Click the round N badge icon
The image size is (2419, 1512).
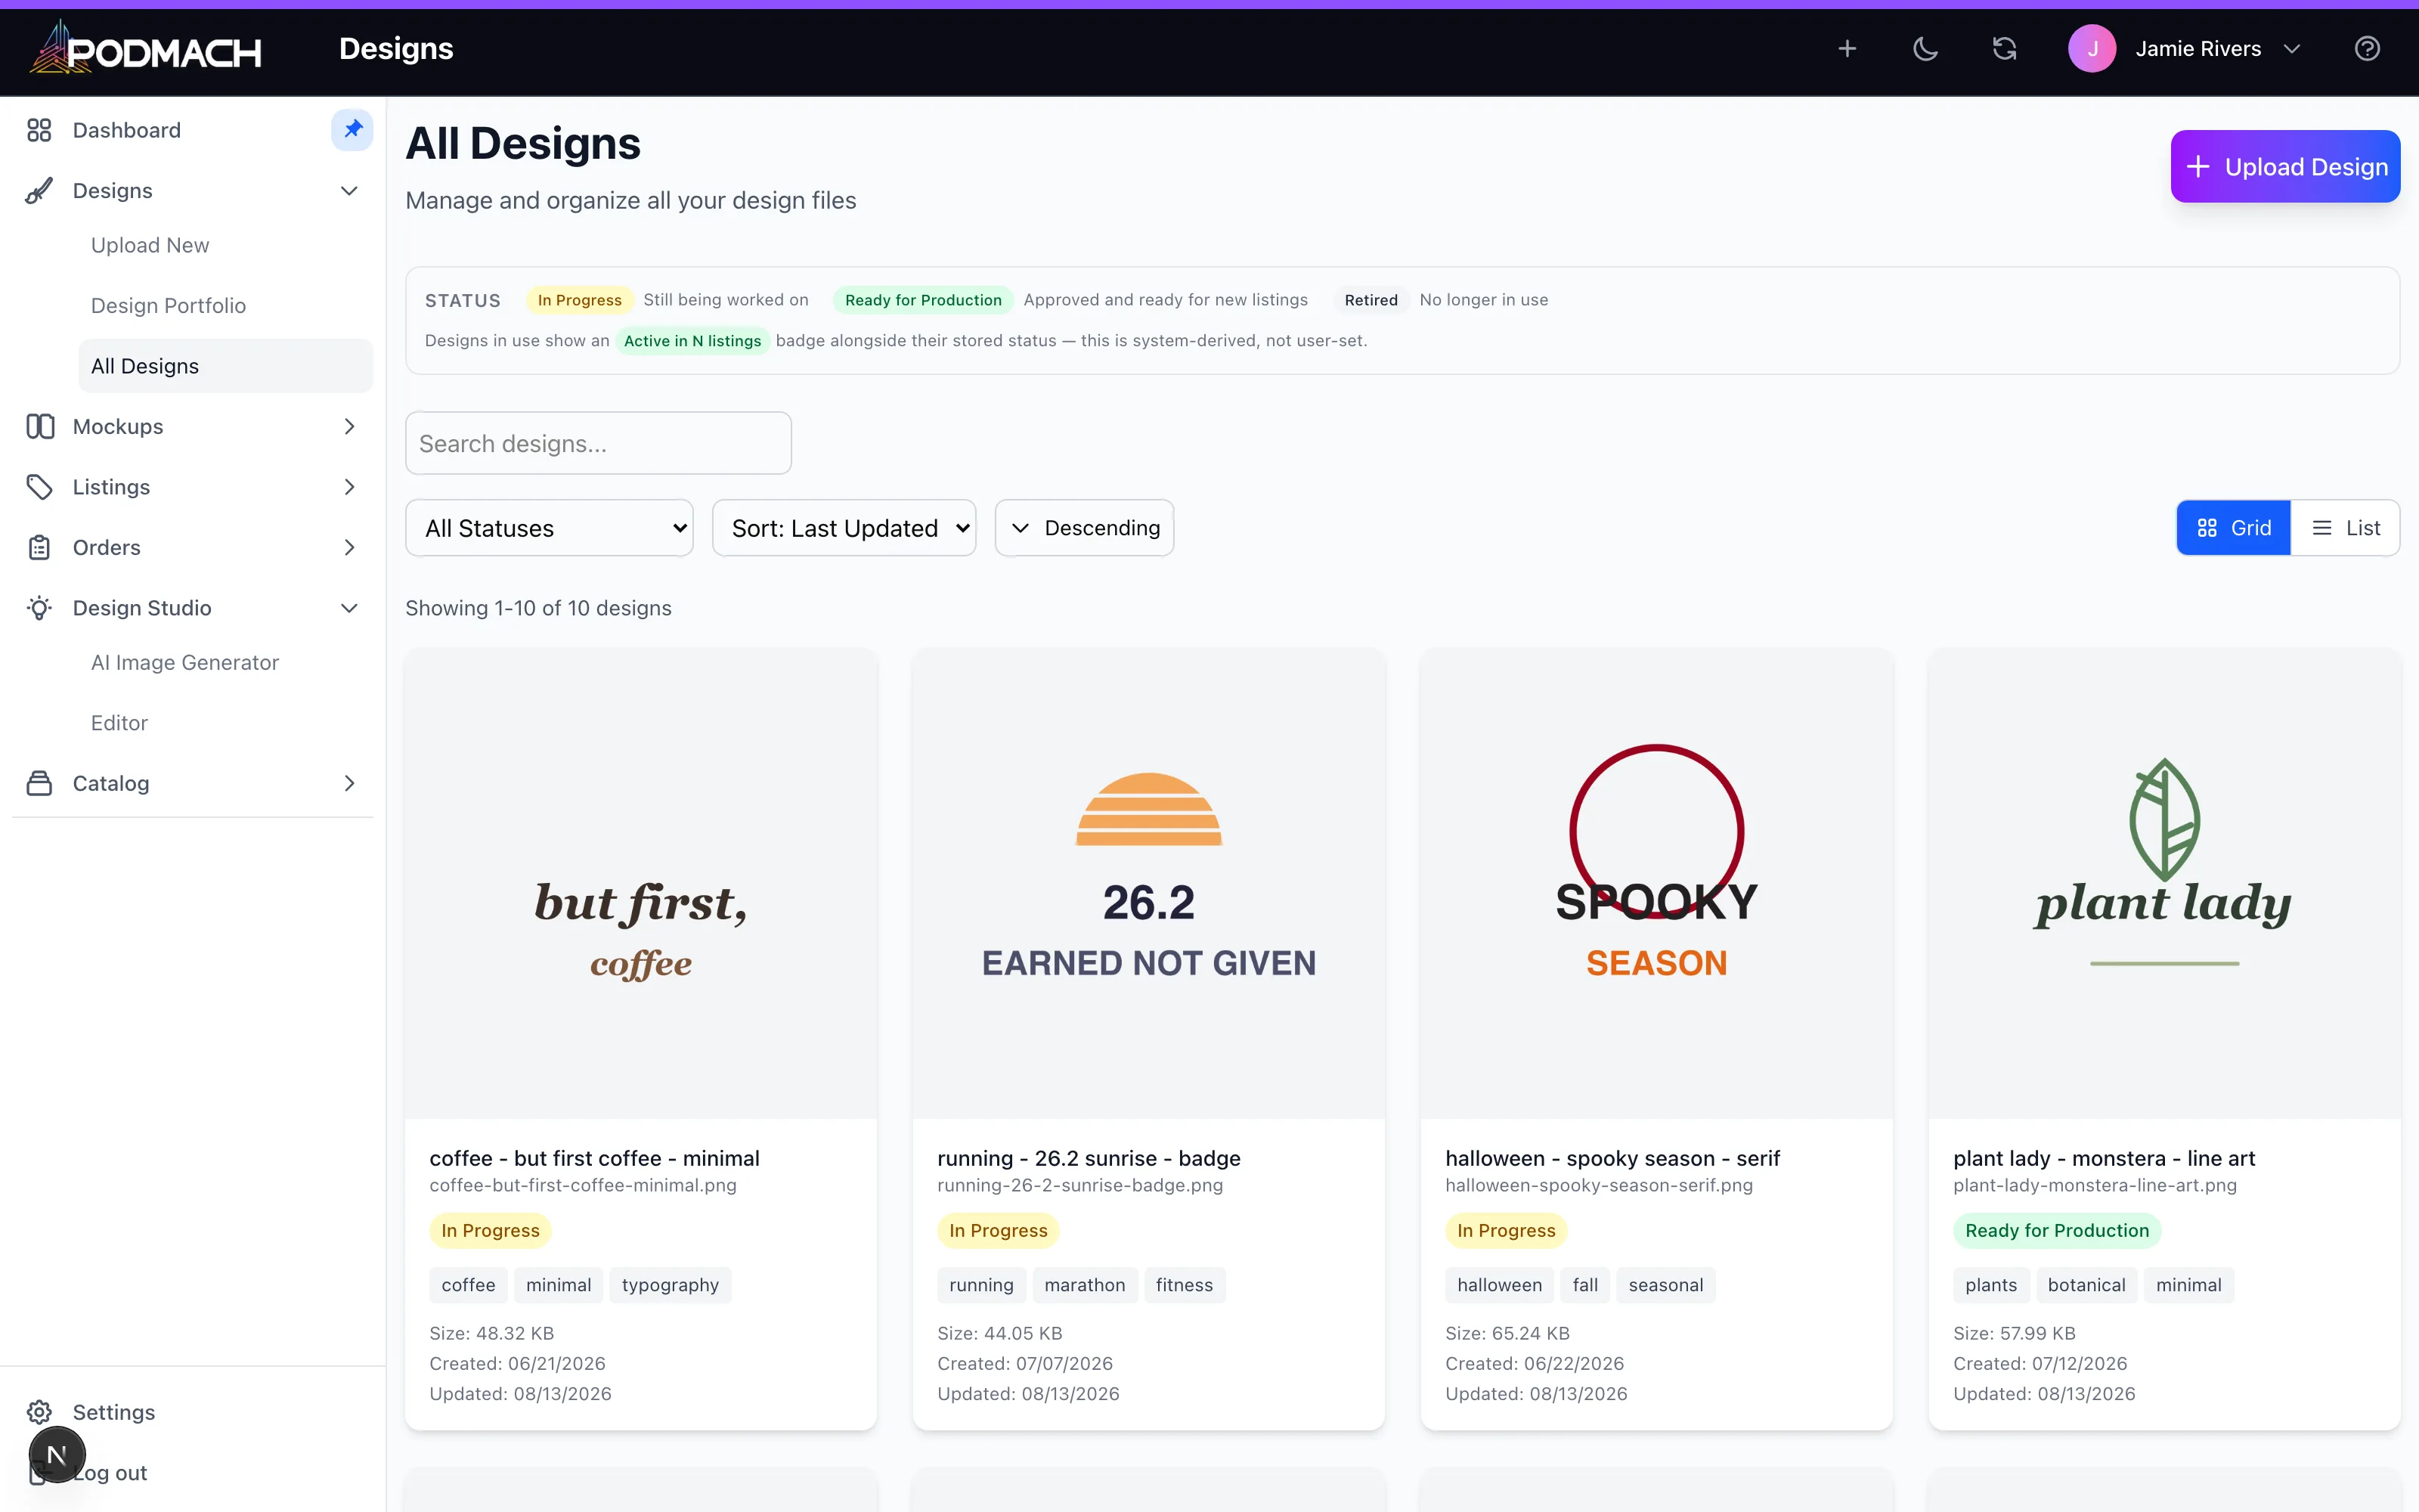click(57, 1455)
